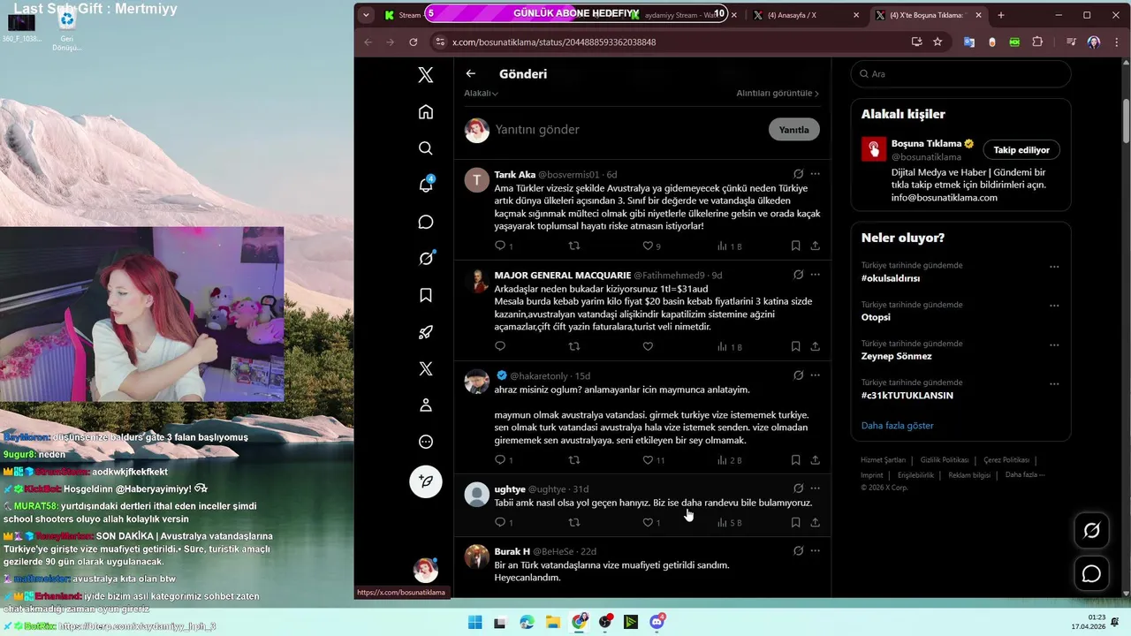Open Windows Start menu

(x=474, y=622)
